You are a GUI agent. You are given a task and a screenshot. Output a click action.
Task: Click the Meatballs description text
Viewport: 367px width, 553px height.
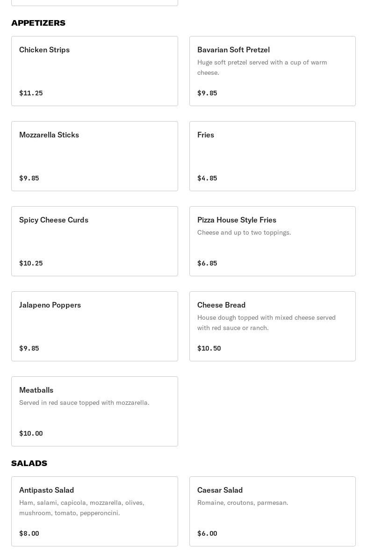pyautogui.click(x=84, y=402)
